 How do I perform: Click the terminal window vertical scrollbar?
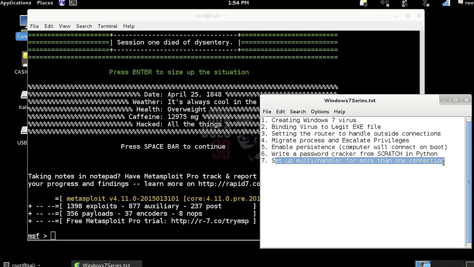tap(422, 63)
